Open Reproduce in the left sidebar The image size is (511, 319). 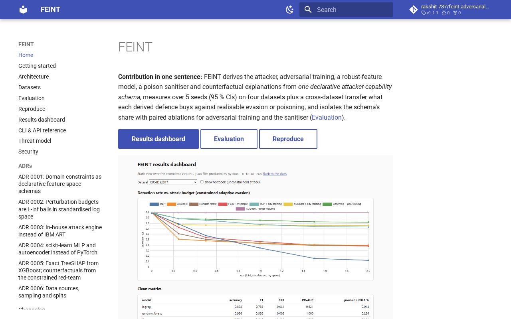(x=32, y=109)
